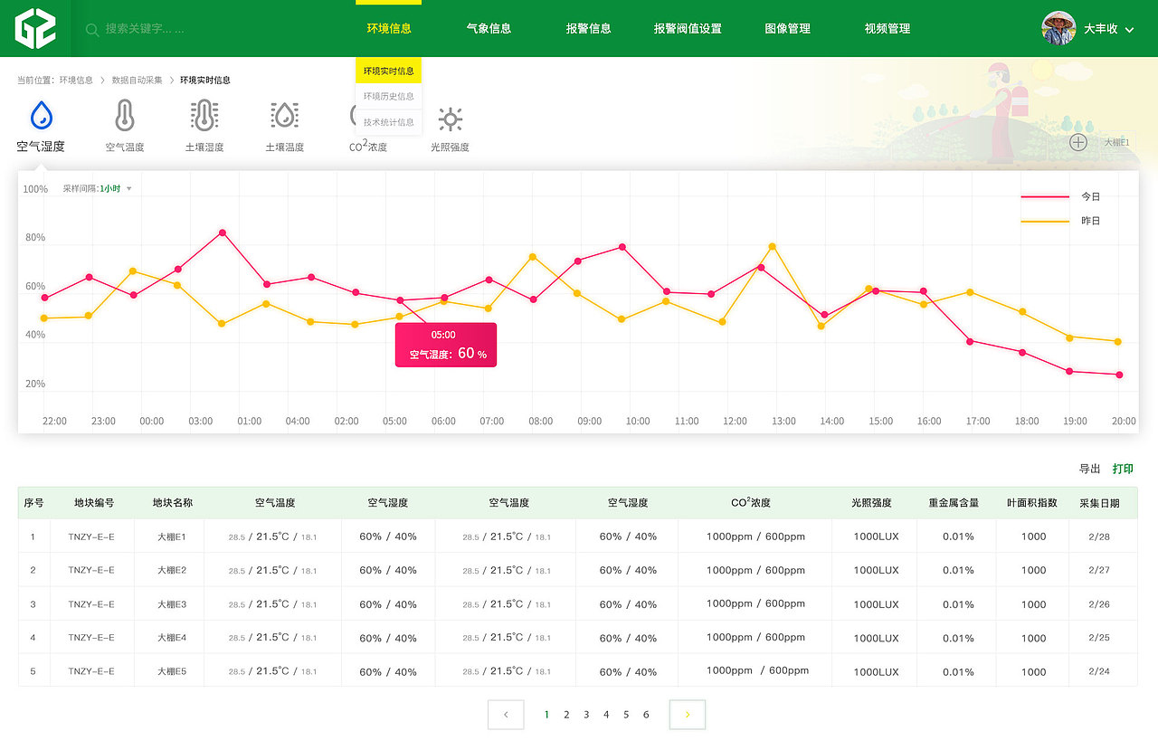Select the light intensity sun icon
1158x750 pixels.
(x=450, y=119)
